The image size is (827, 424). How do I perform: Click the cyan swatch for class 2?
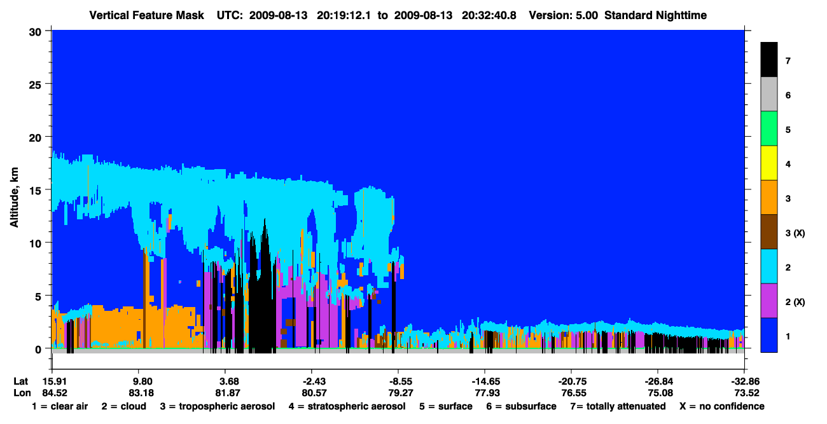[768, 266]
